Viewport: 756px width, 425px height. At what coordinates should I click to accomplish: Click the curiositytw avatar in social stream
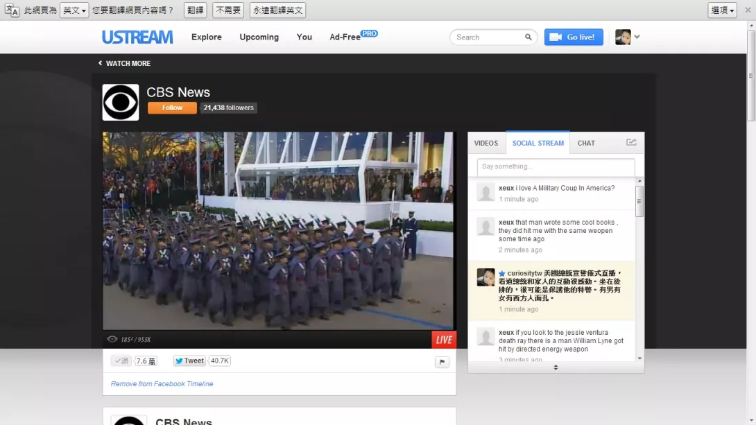tap(486, 277)
